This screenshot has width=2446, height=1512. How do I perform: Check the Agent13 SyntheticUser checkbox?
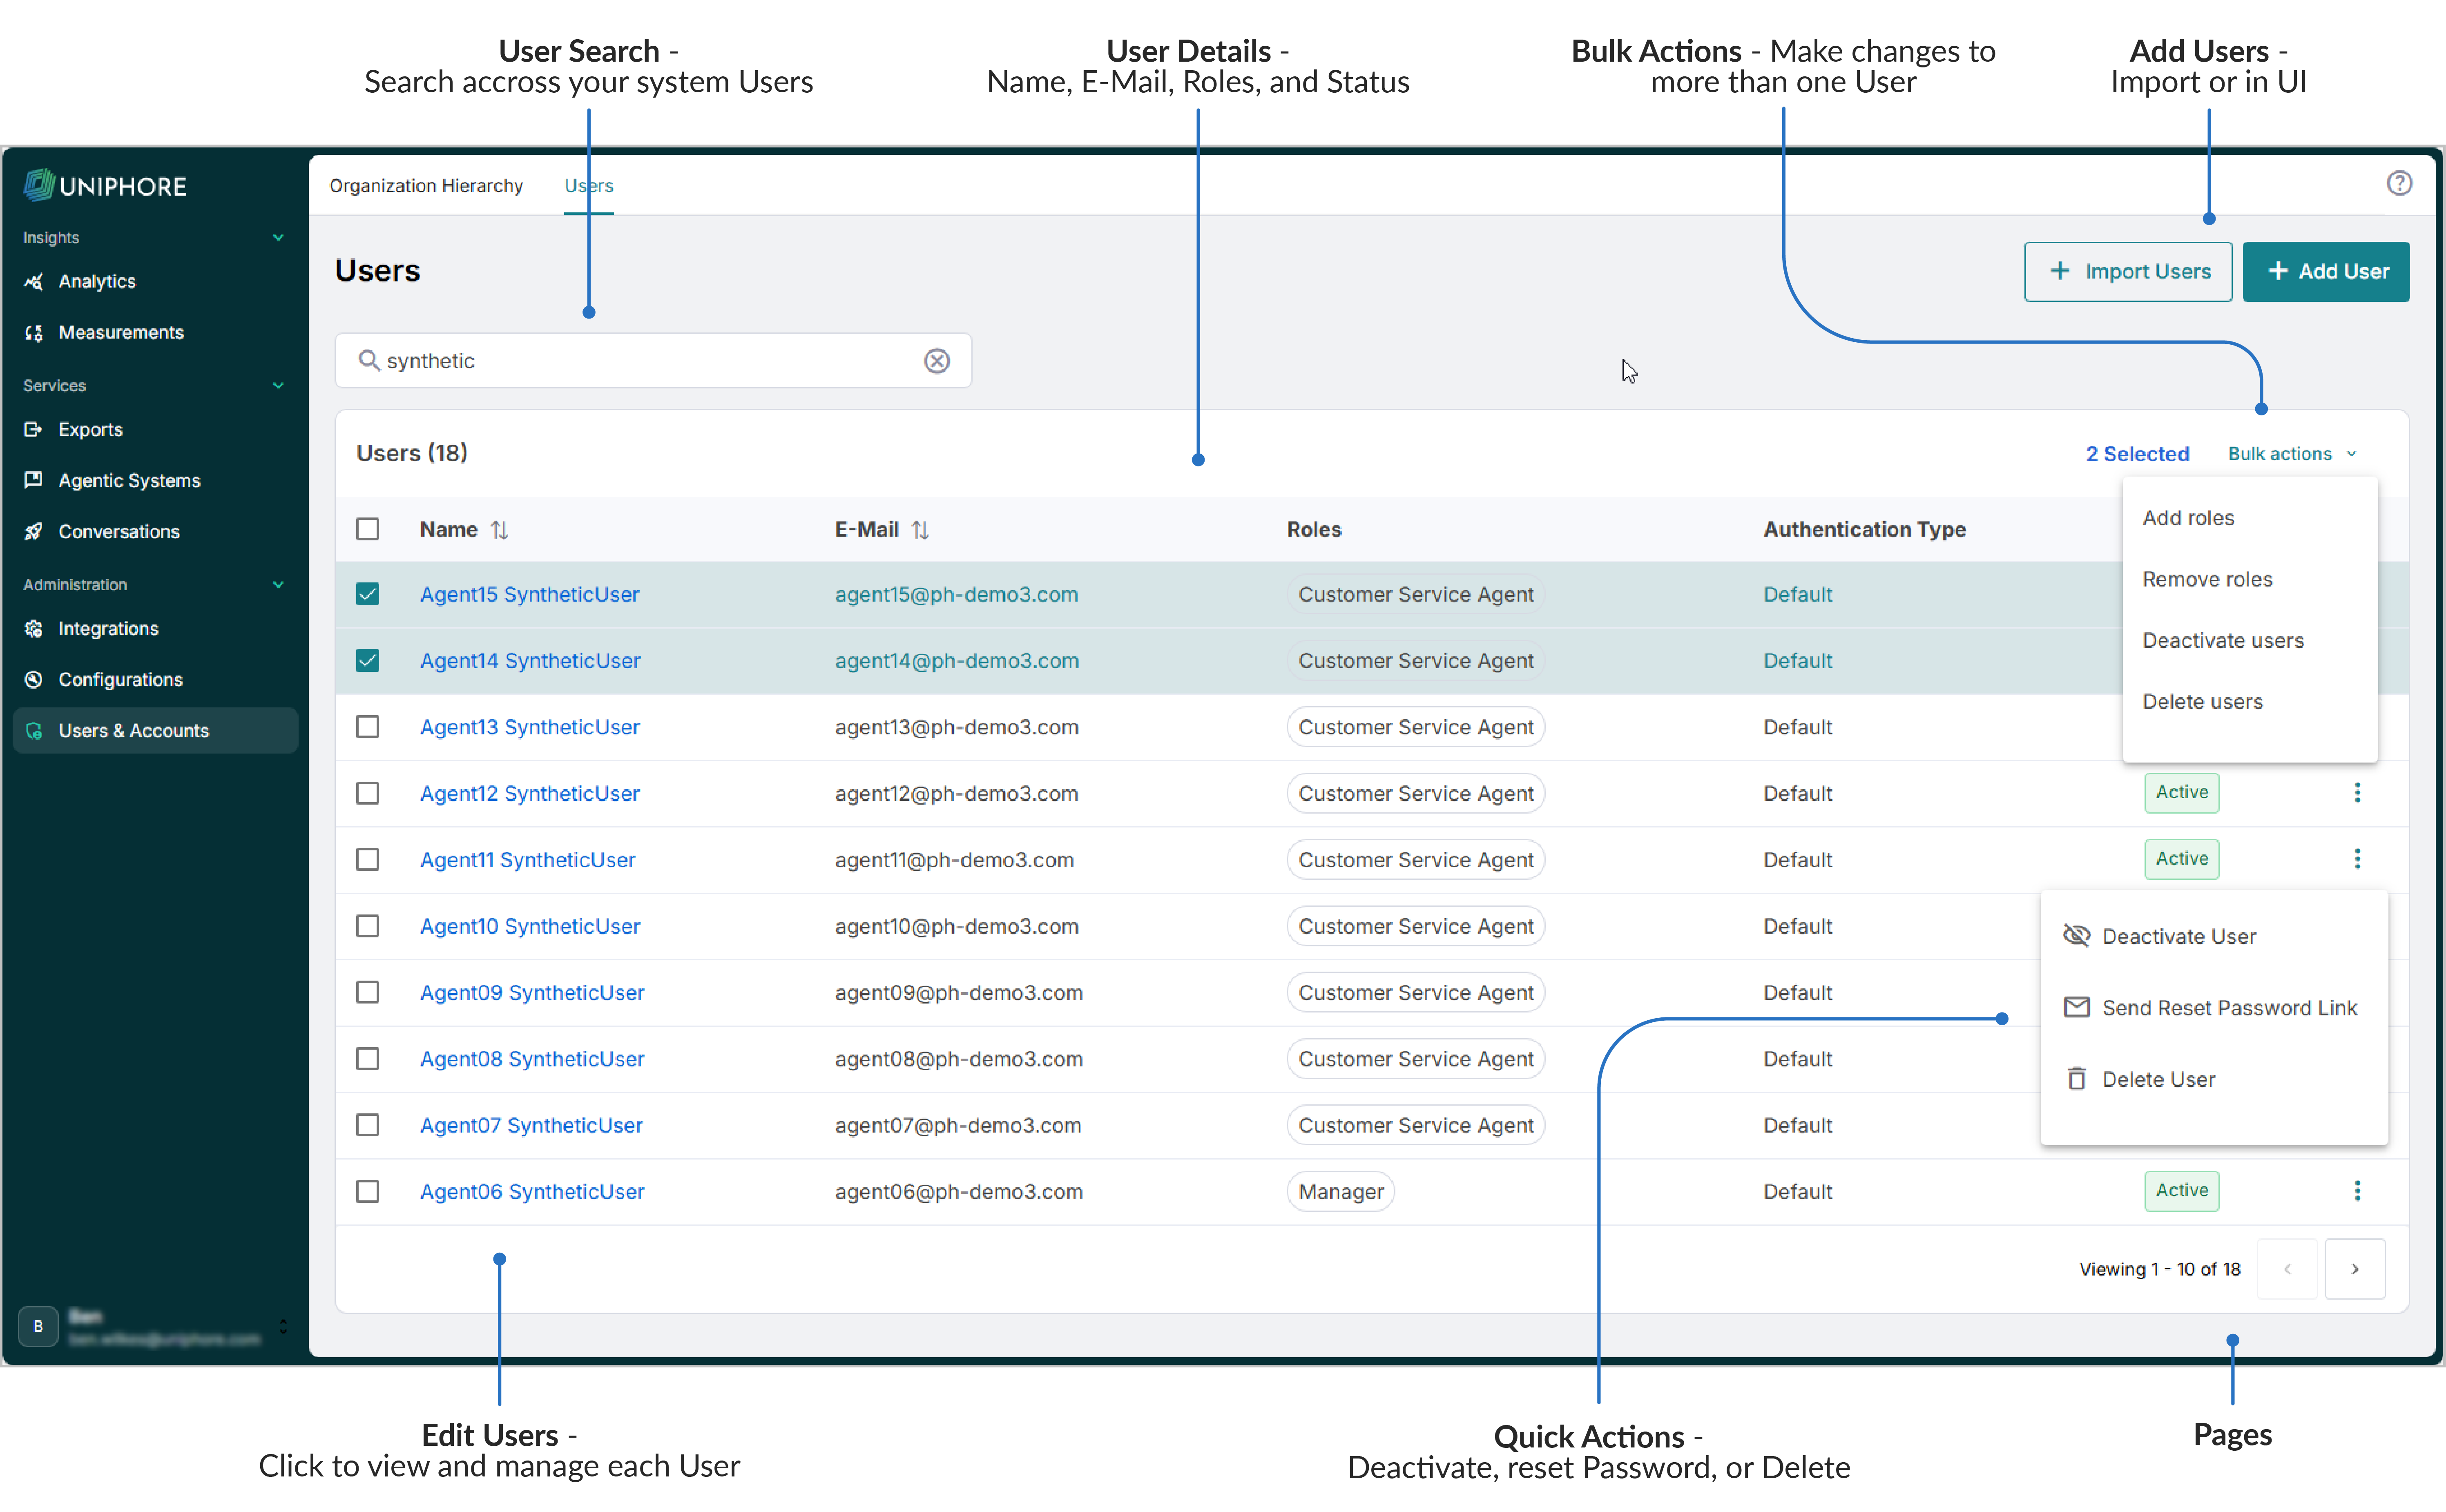[x=368, y=727]
